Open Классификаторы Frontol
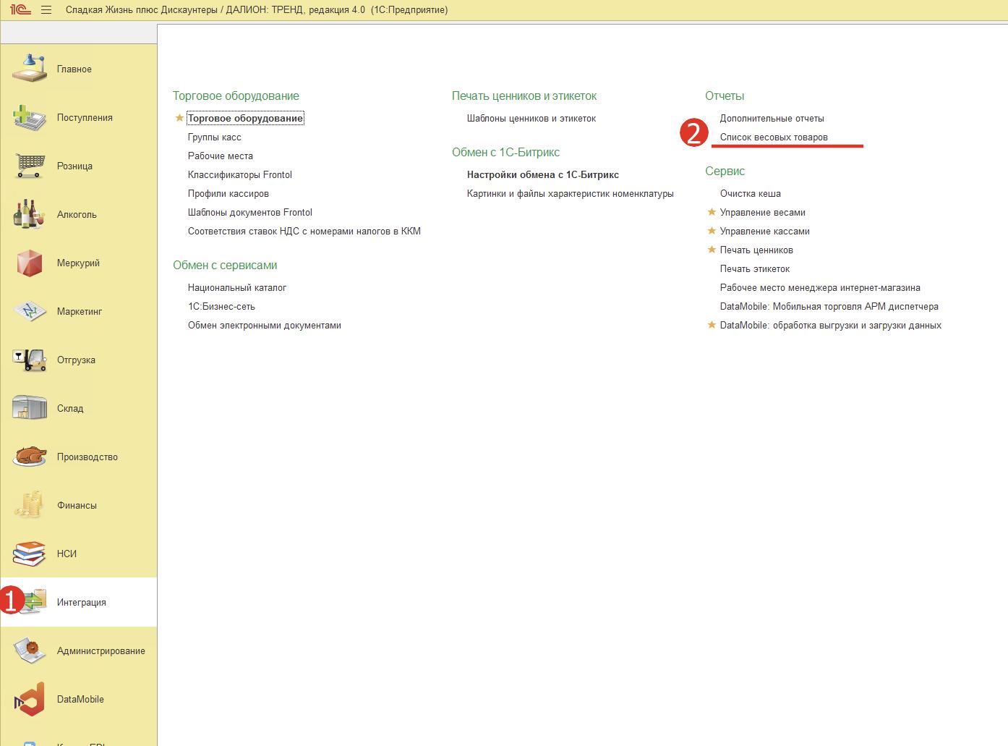 point(240,174)
